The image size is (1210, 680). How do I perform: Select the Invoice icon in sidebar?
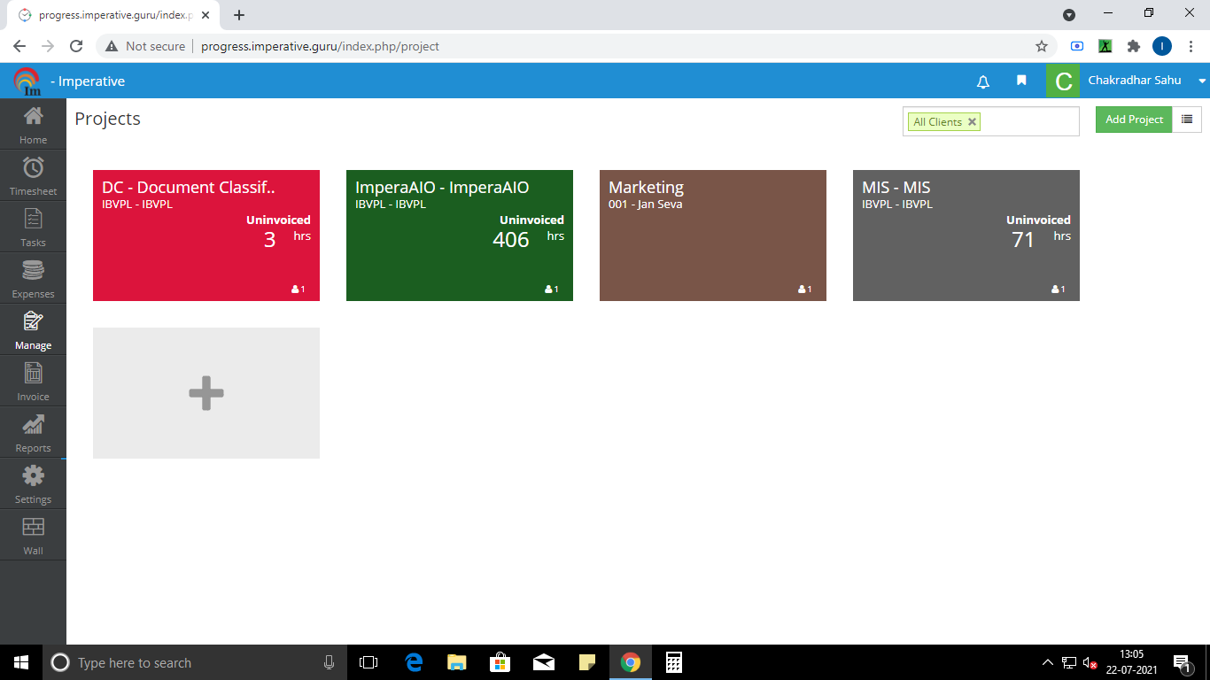pos(33,374)
